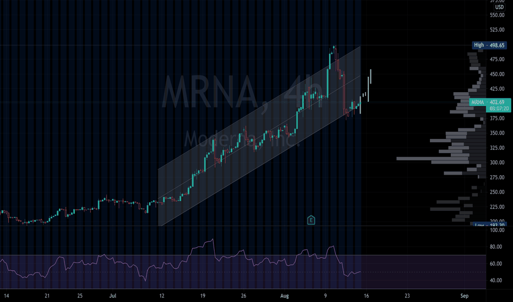Click the 425.00 price axis label
513x302 pixels.
(496, 89)
